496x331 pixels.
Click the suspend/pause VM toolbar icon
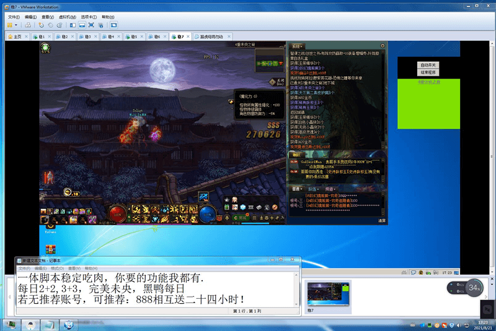point(10,25)
